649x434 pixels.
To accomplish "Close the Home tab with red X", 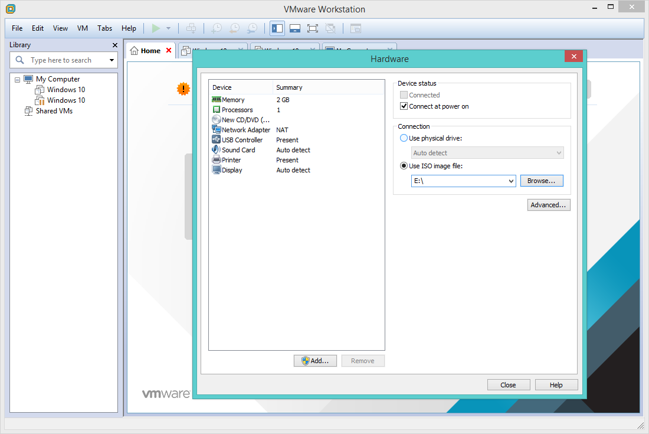I will pos(169,50).
